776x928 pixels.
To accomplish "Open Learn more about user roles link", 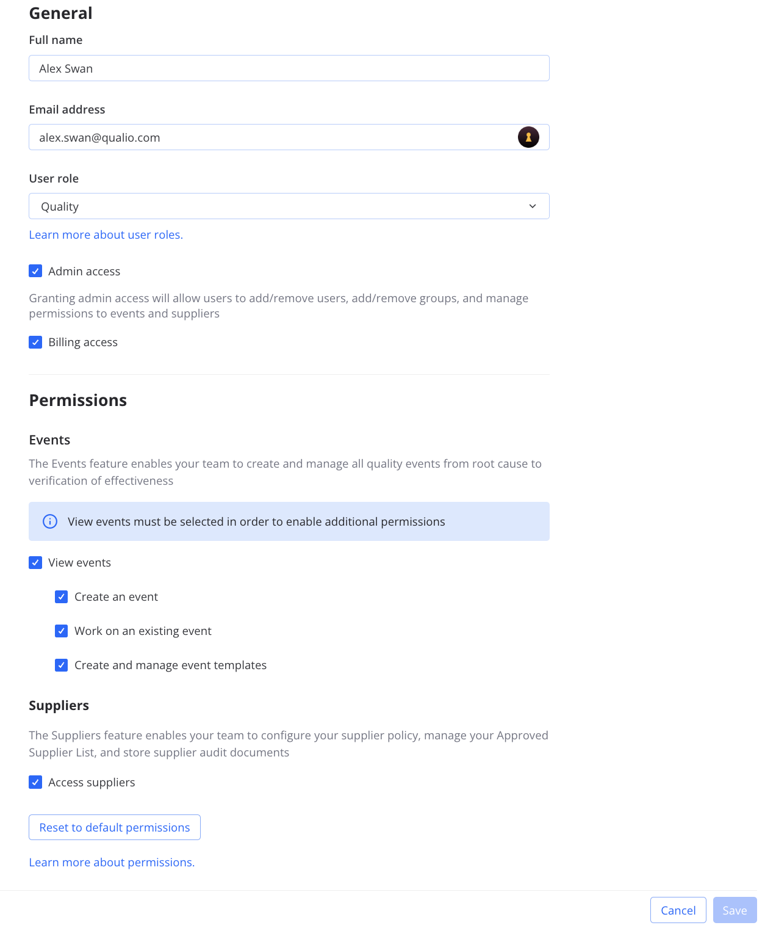I will (x=106, y=235).
